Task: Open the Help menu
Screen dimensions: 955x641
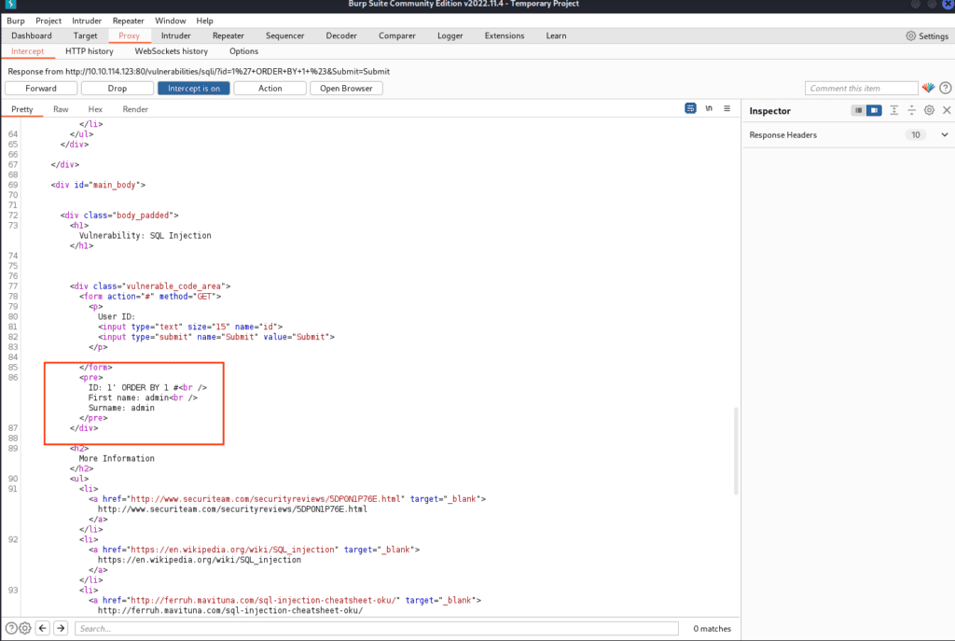Action: pos(204,21)
